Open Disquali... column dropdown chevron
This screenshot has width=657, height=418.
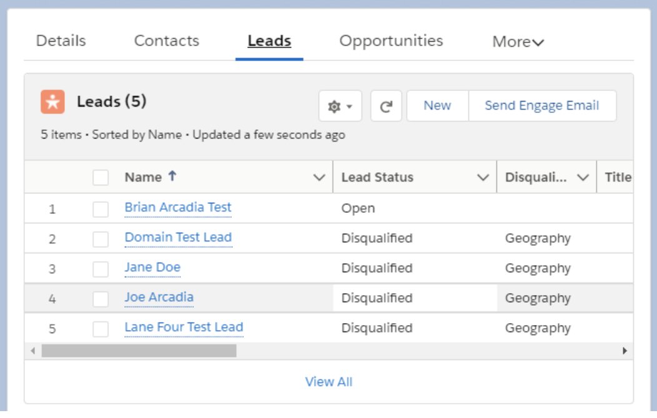point(583,177)
